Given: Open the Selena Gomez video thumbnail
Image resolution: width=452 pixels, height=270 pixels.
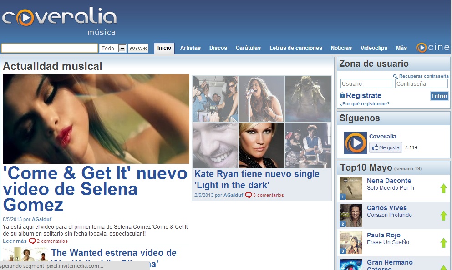Looking at the screenshot, I should pos(96,119).
